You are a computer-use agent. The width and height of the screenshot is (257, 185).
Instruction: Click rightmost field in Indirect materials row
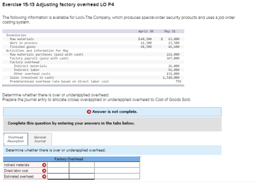pyautogui.click(x=117, y=165)
